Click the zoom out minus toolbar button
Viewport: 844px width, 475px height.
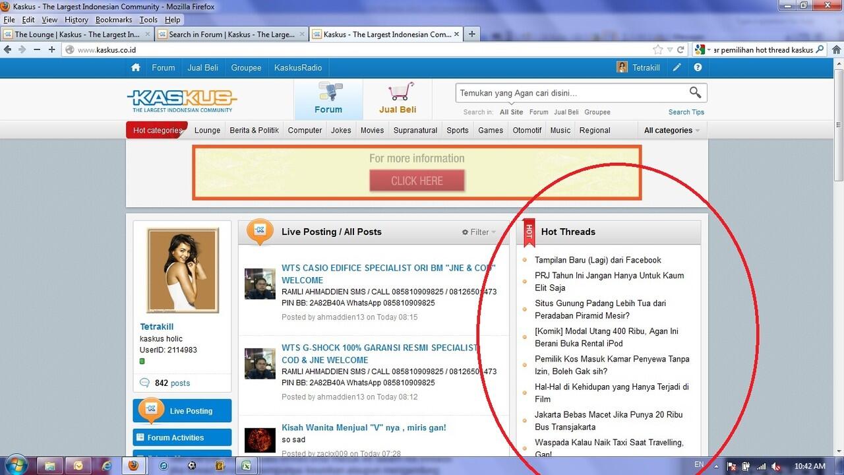click(37, 49)
